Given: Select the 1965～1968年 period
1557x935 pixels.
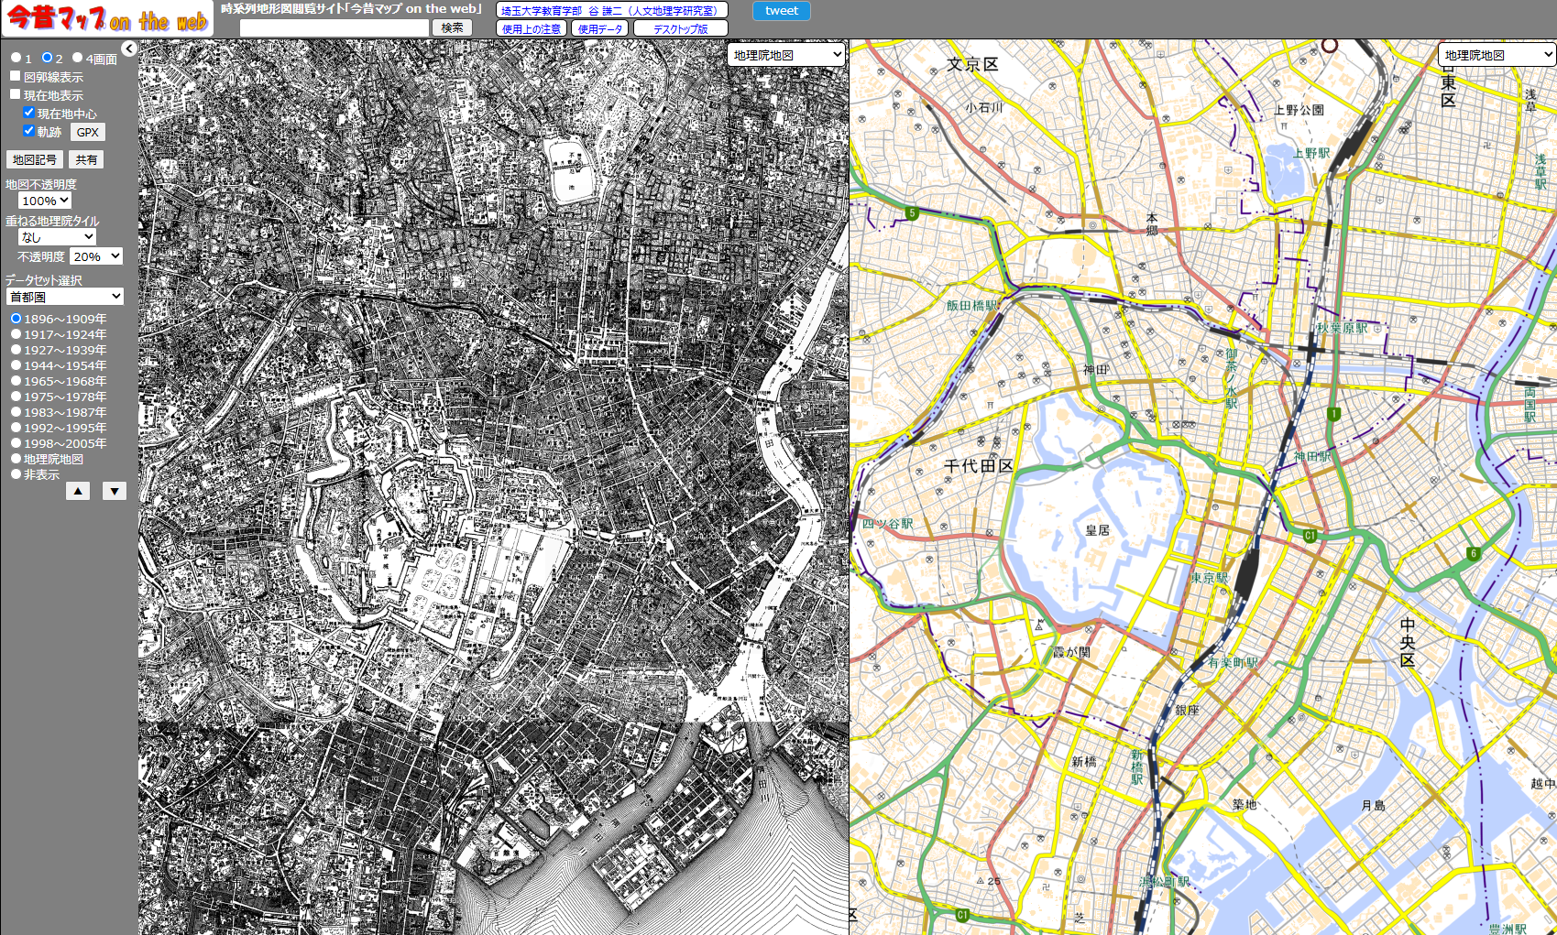Looking at the screenshot, I should tap(16, 380).
